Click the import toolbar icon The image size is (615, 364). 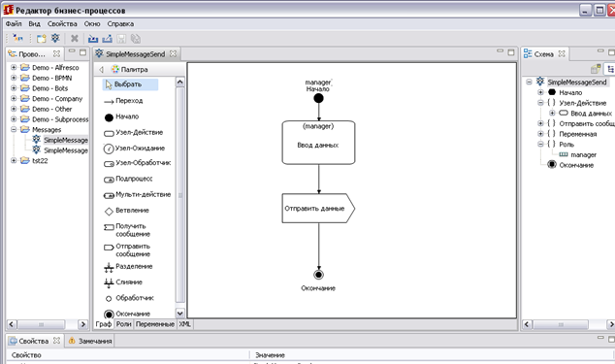coord(93,39)
